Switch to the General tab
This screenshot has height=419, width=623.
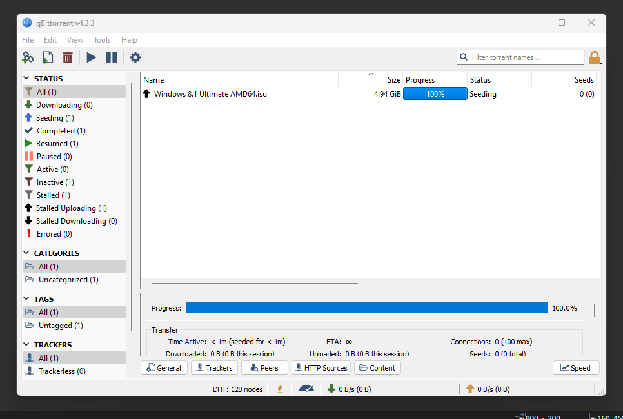coord(164,368)
